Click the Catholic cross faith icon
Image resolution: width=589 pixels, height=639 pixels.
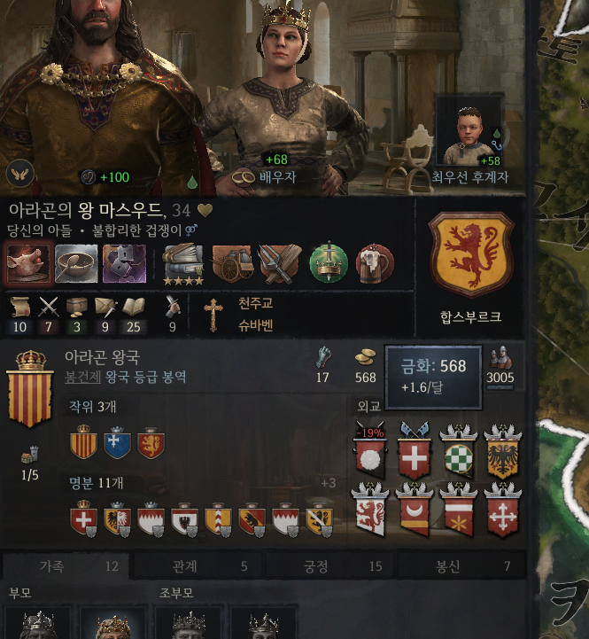point(213,315)
